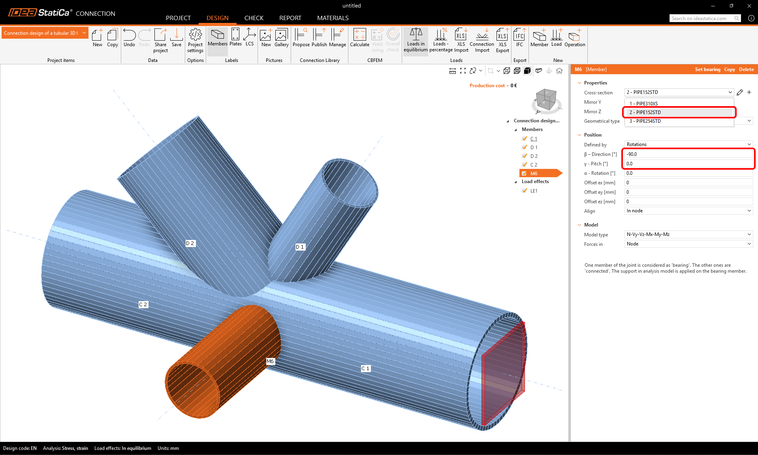Delete the M6 member
The height and width of the screenshot is (455, 758).
[x=746, y=69]
